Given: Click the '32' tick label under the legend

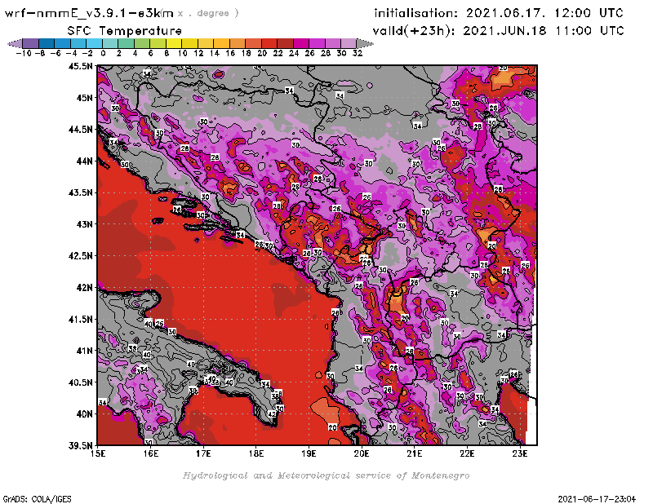Looking at the screenshot, I should point(358,53).
